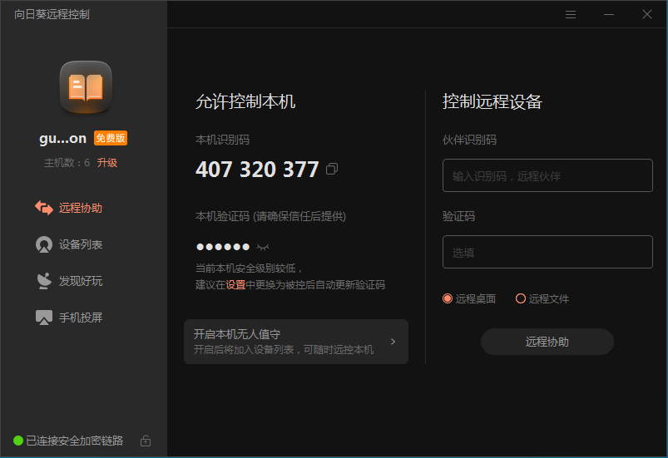The image size is (668, 458).
Task: Expand the unattended access chevron arrow
Action: click(x=393, y=342)
